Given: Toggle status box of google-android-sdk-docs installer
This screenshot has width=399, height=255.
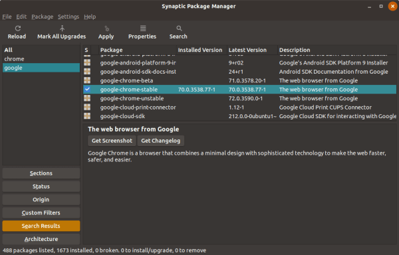Looking at the screenshot, I should coord(87,71).
